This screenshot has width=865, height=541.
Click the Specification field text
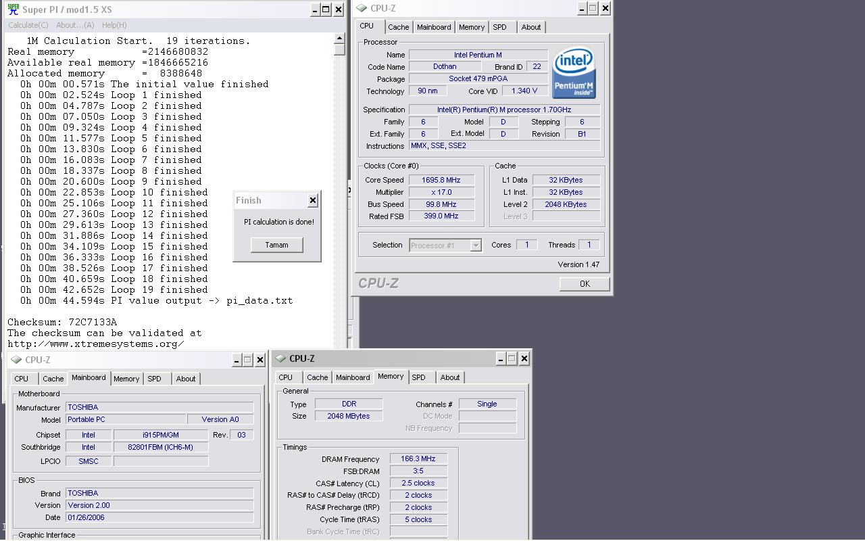coord(504,110)
